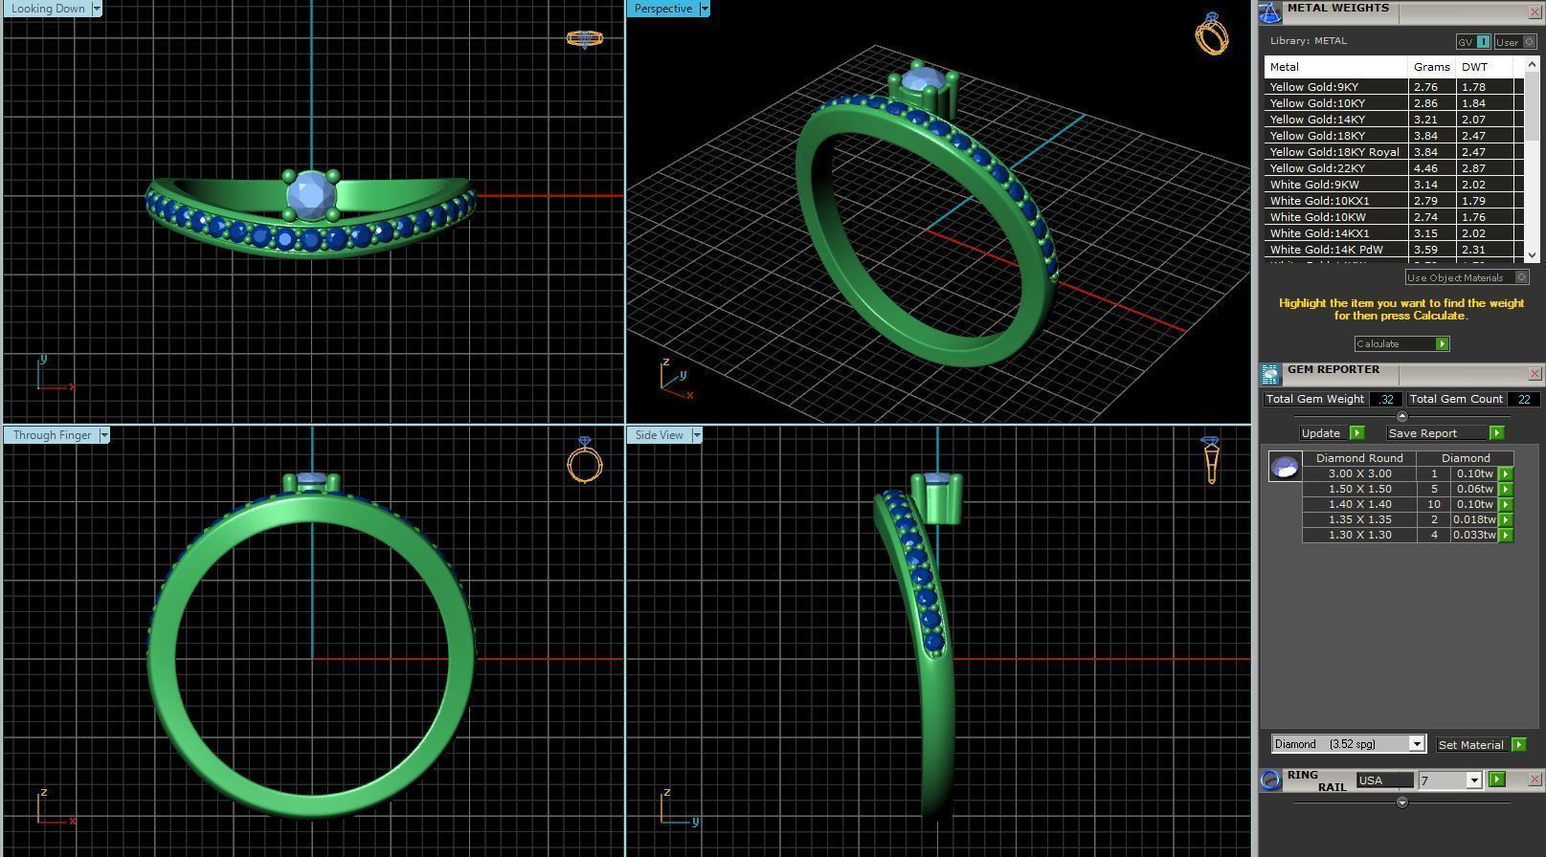Select White Gold:10KW row
The width and height of the screenshot is (1546, 857).
(1394, 217)
